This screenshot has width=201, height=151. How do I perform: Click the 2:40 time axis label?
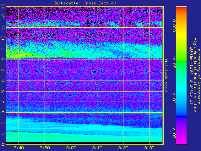point(19,148)
